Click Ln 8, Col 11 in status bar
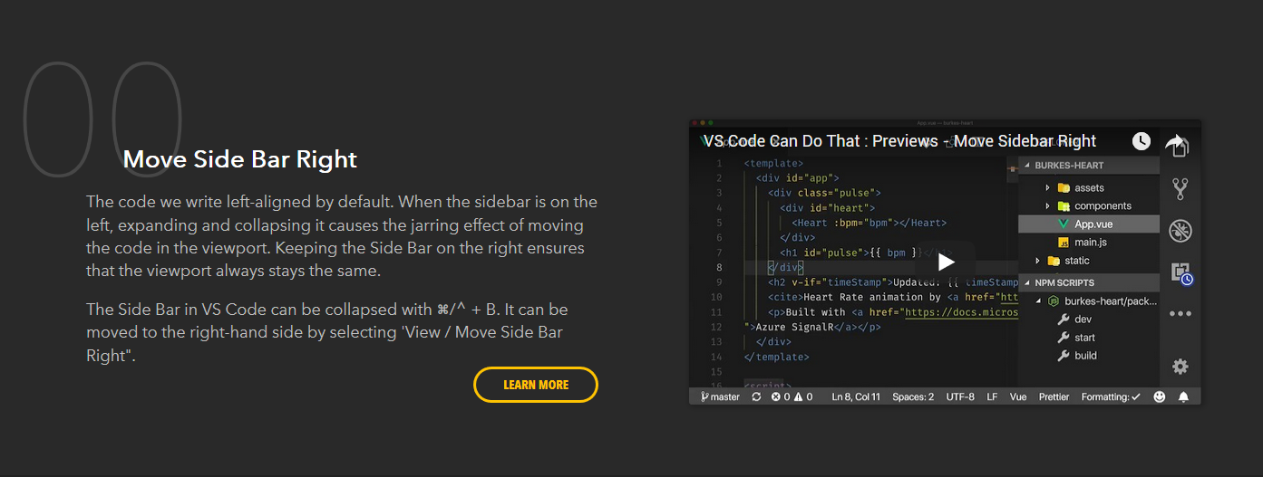Screen dimensions: 1263x477 [856, 396]
